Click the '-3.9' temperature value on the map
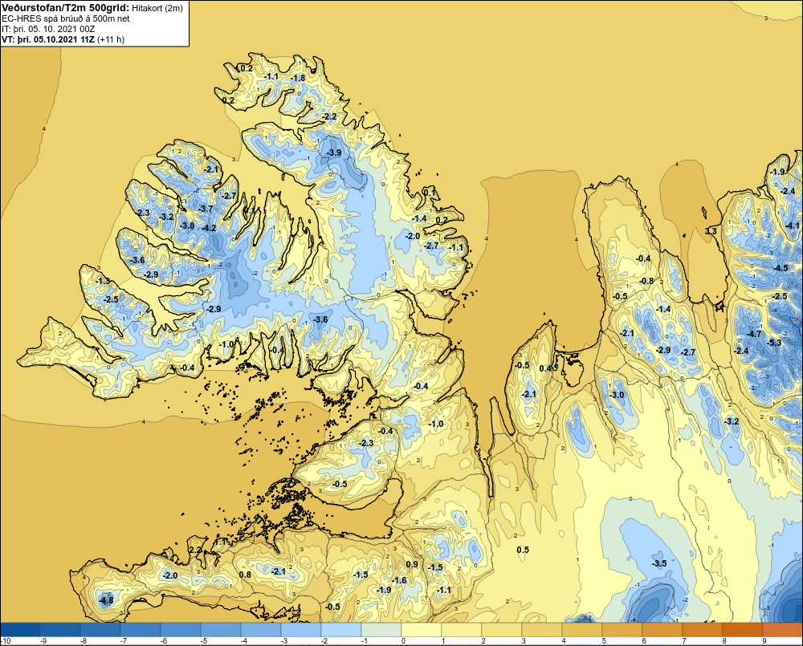The height and width of the screenshot is (646, 803). [x=334, y=153]
